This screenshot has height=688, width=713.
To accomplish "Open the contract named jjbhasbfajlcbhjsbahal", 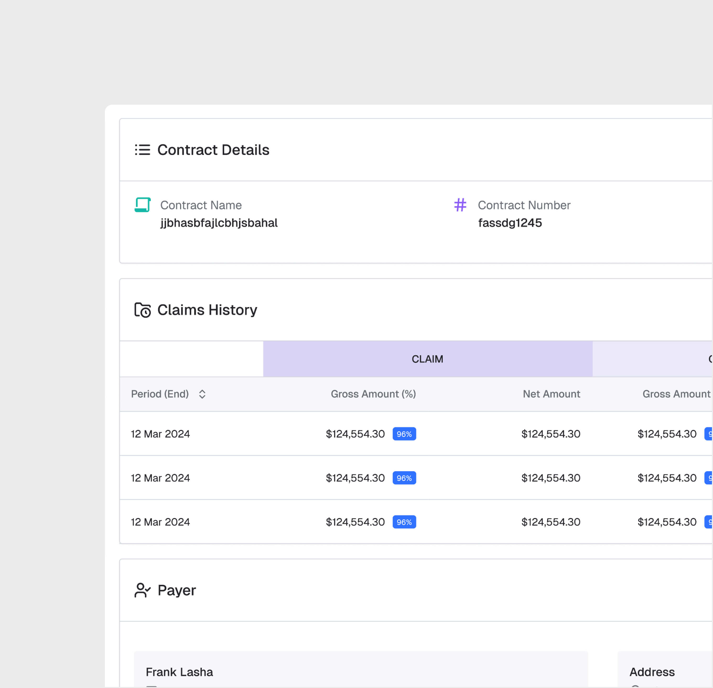I will (x=219, y=223).
